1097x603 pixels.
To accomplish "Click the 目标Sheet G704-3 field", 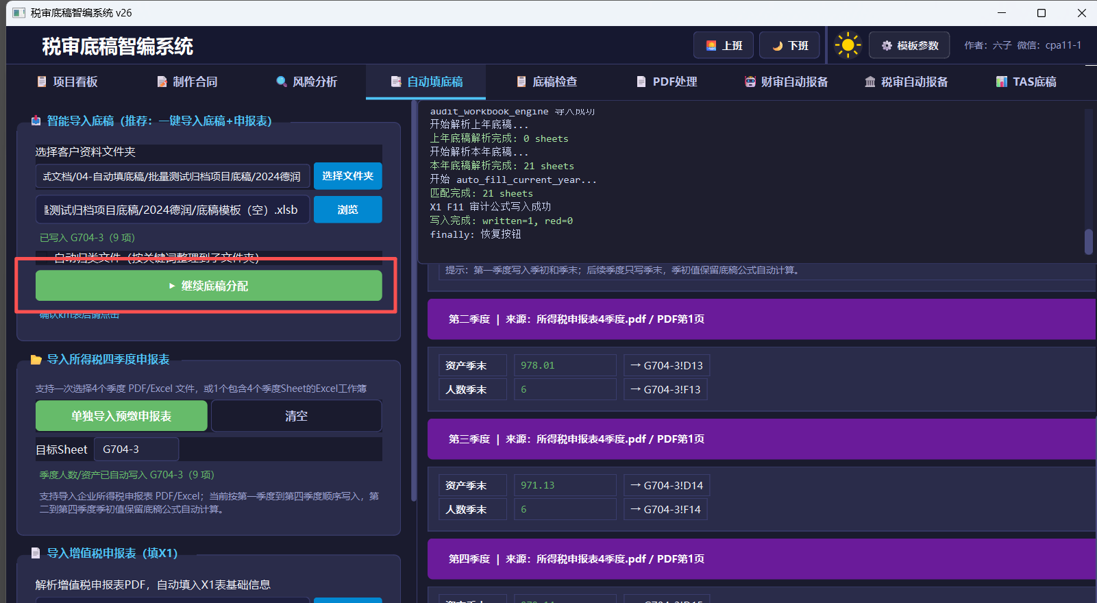I will coord(136,450).
